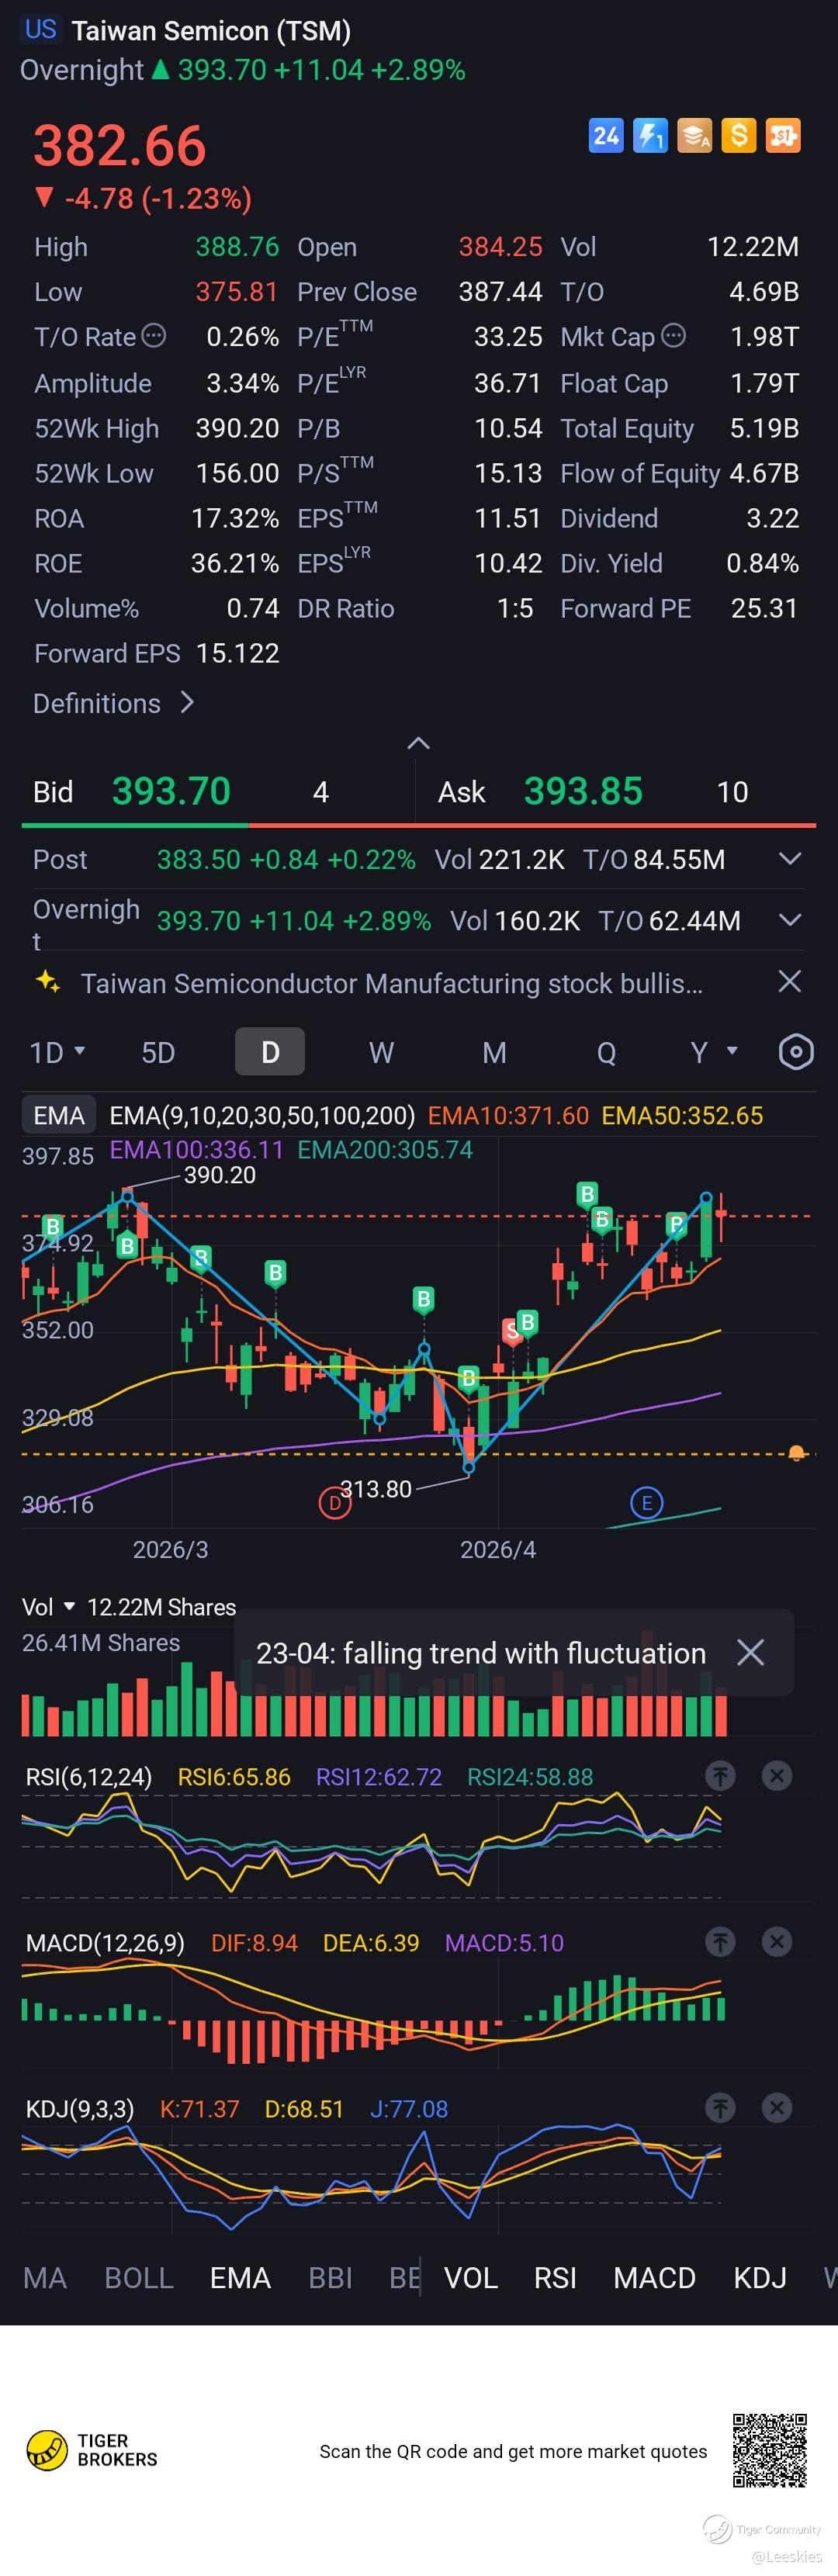Tap the EMA label button on chart
Viewport: 838px width, 2576px height.
coord(59,1115)
